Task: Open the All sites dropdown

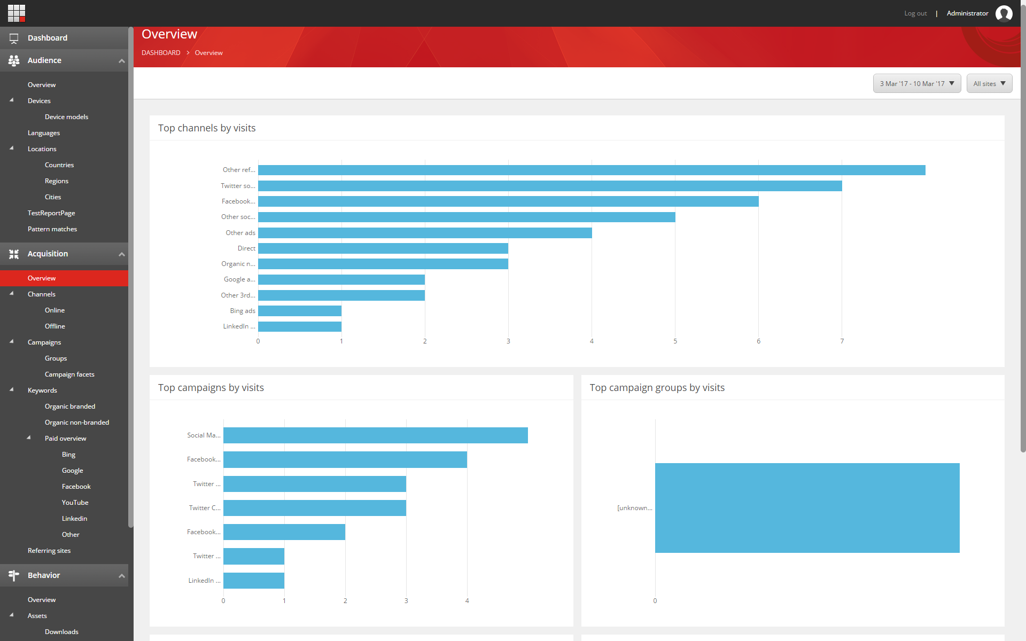Action: [989, 83]
